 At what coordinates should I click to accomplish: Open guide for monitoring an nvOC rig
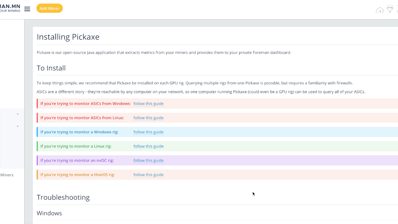point(149,160)
